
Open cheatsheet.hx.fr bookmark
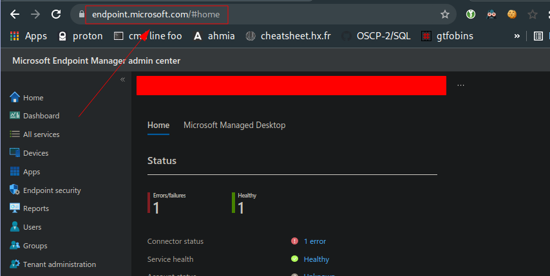click(x=289, y=36)
